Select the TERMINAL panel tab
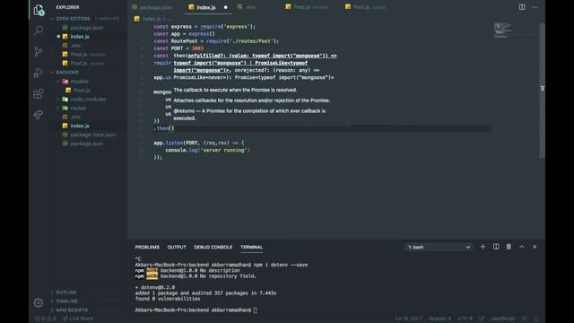The height and width of the screenshot is (323, 574). [x=251, y=248]
